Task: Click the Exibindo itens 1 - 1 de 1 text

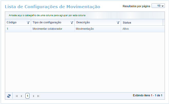Action: 147,95
